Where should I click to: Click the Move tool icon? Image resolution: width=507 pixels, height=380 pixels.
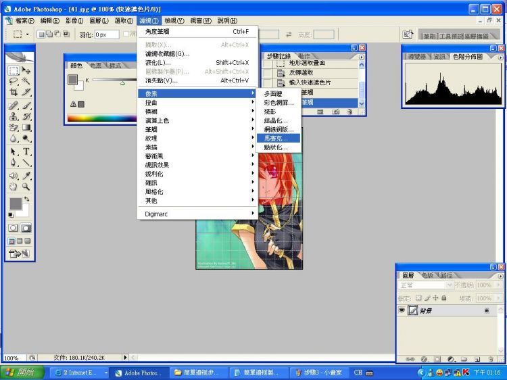[26, 70]
